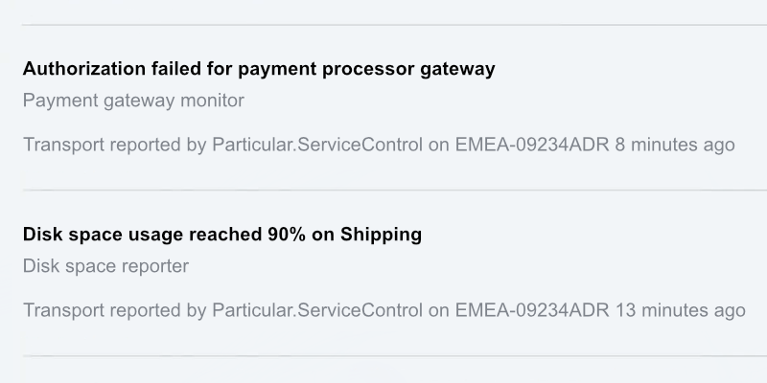Click the word Shipping in the event title

click(381, 235)
